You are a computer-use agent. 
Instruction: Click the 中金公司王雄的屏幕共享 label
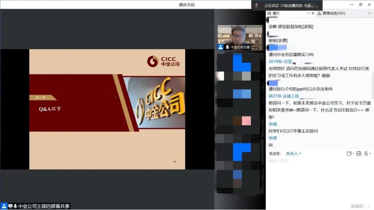click(x=44, y=206)
